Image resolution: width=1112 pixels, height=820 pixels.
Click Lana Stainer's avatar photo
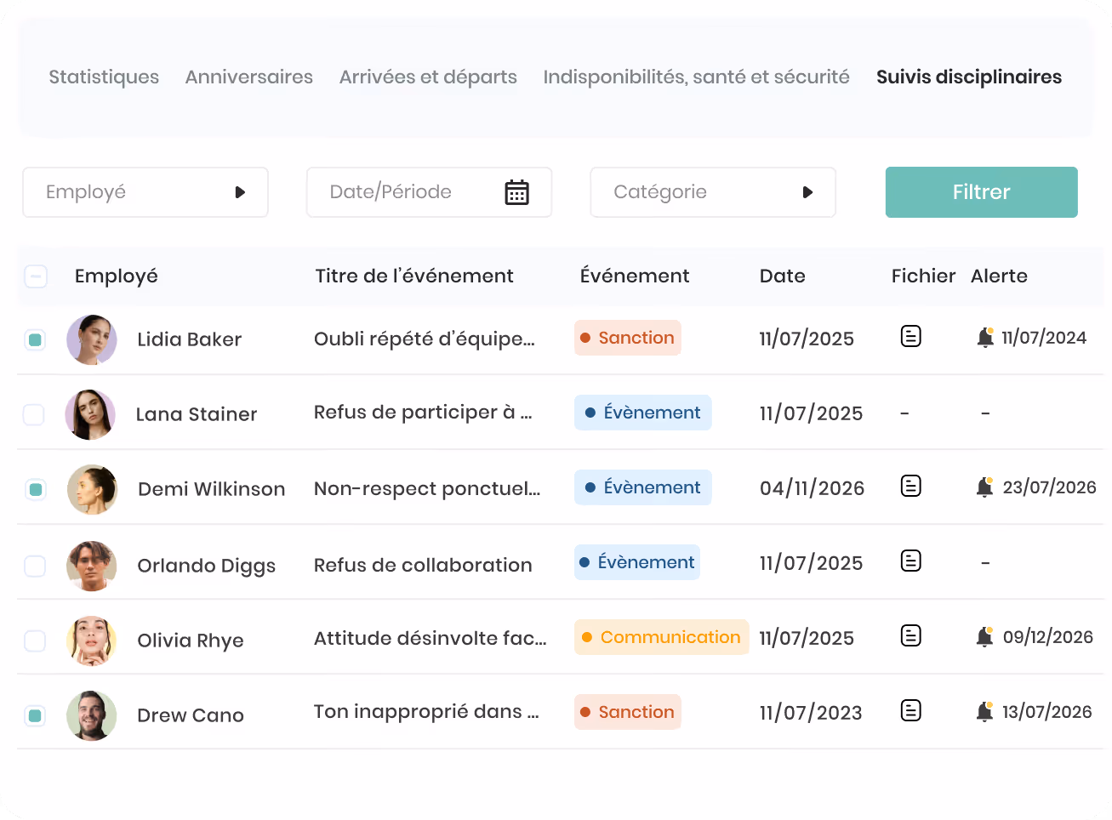90,415
